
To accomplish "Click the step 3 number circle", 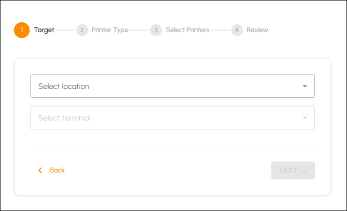I will click(156, 30).
